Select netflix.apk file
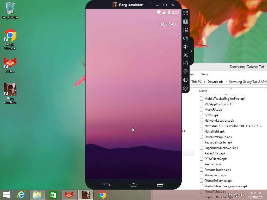The image size is (267, 200). [x=211, y=115]
